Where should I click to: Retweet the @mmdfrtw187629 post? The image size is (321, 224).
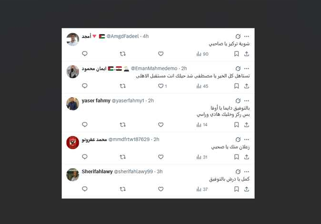(122, 157)
